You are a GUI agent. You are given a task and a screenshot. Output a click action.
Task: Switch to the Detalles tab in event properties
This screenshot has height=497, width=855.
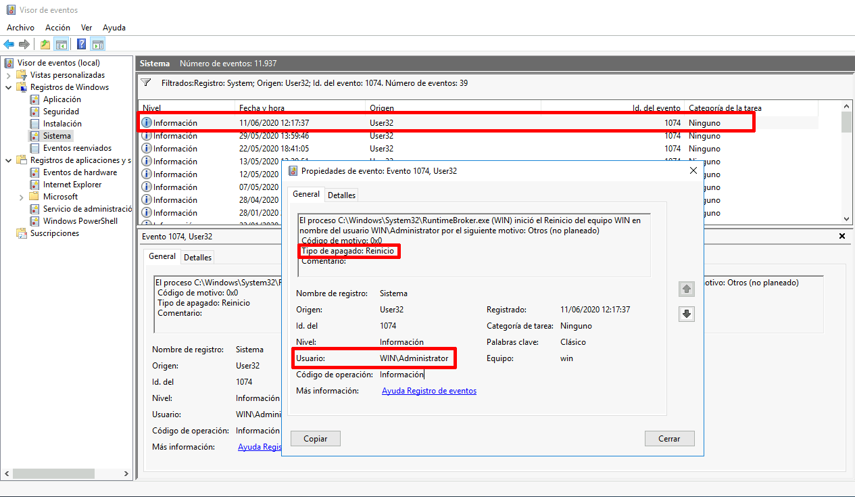pyautogui.click(x=341, y=194)
